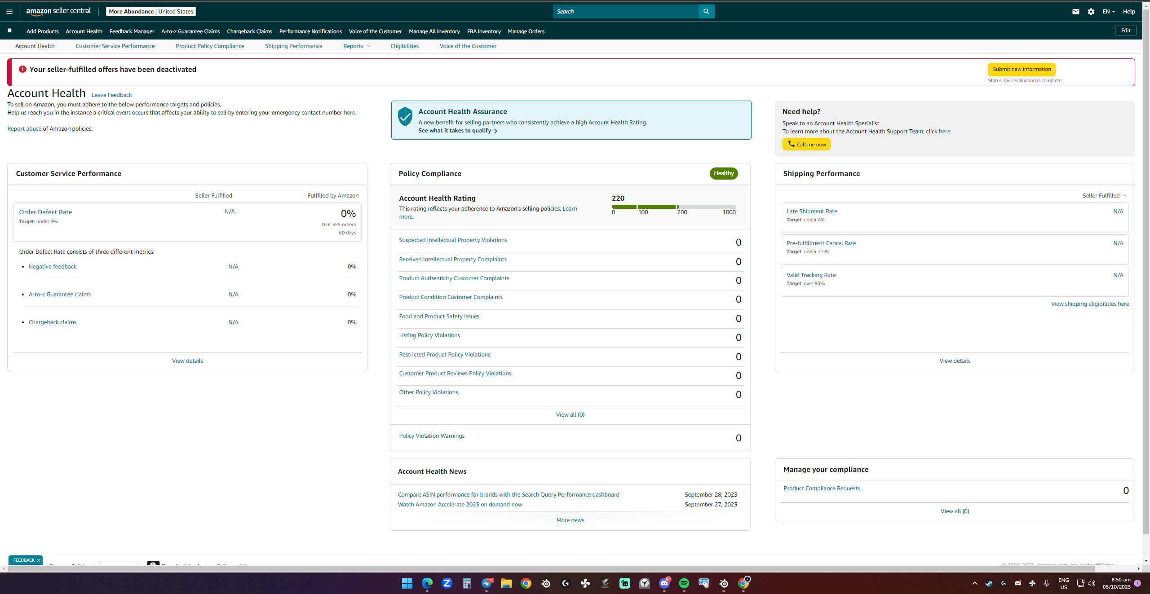Screen dimensions: 1150x594
Task: Go to Customer Service Performance tab
Action: point(115,46)
